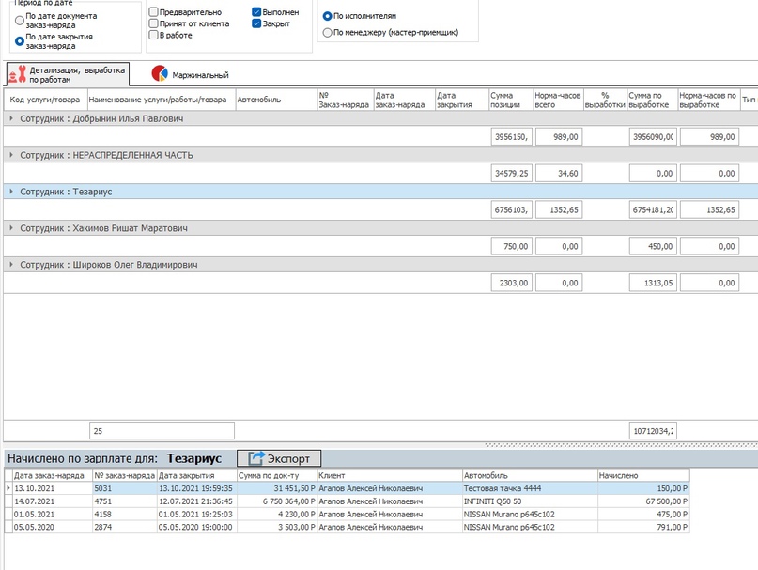Click the footer count field showing 25
The width and height of the screenshot is (758, 570).
coord(161,430)
